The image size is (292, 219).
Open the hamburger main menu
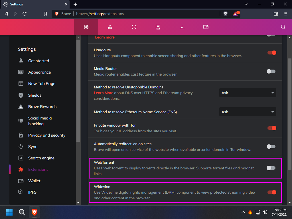tap(285, 14)
